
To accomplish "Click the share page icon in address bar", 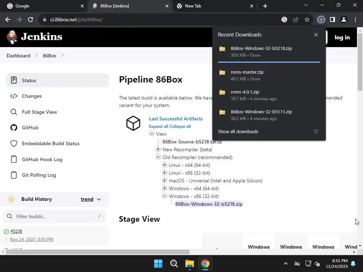I will point(295,19).
